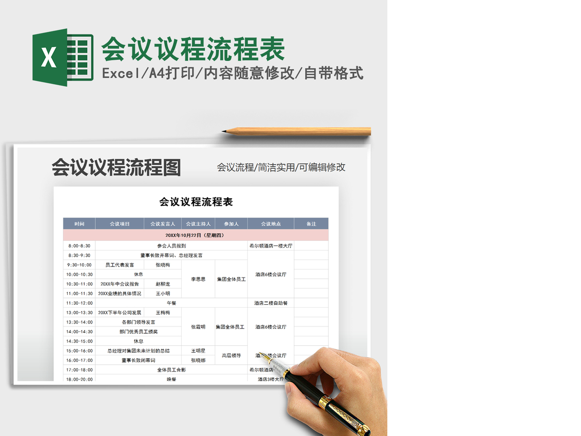
Task: Select the 会议发言人 column header
Action: 163,224
